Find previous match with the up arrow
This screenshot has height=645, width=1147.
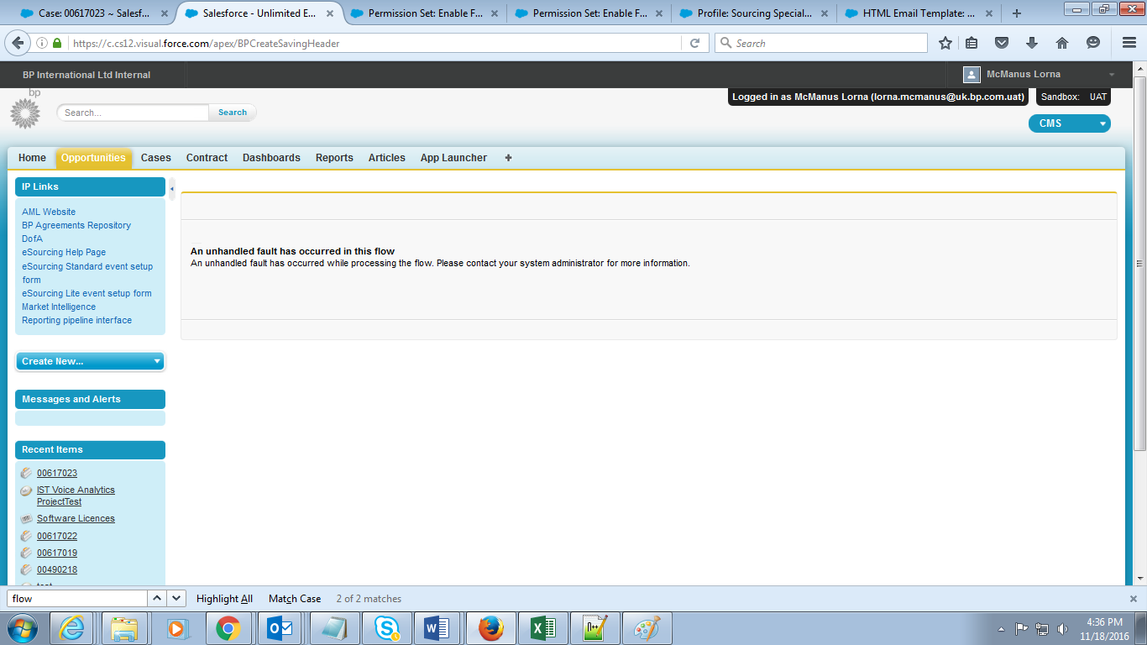157,598
